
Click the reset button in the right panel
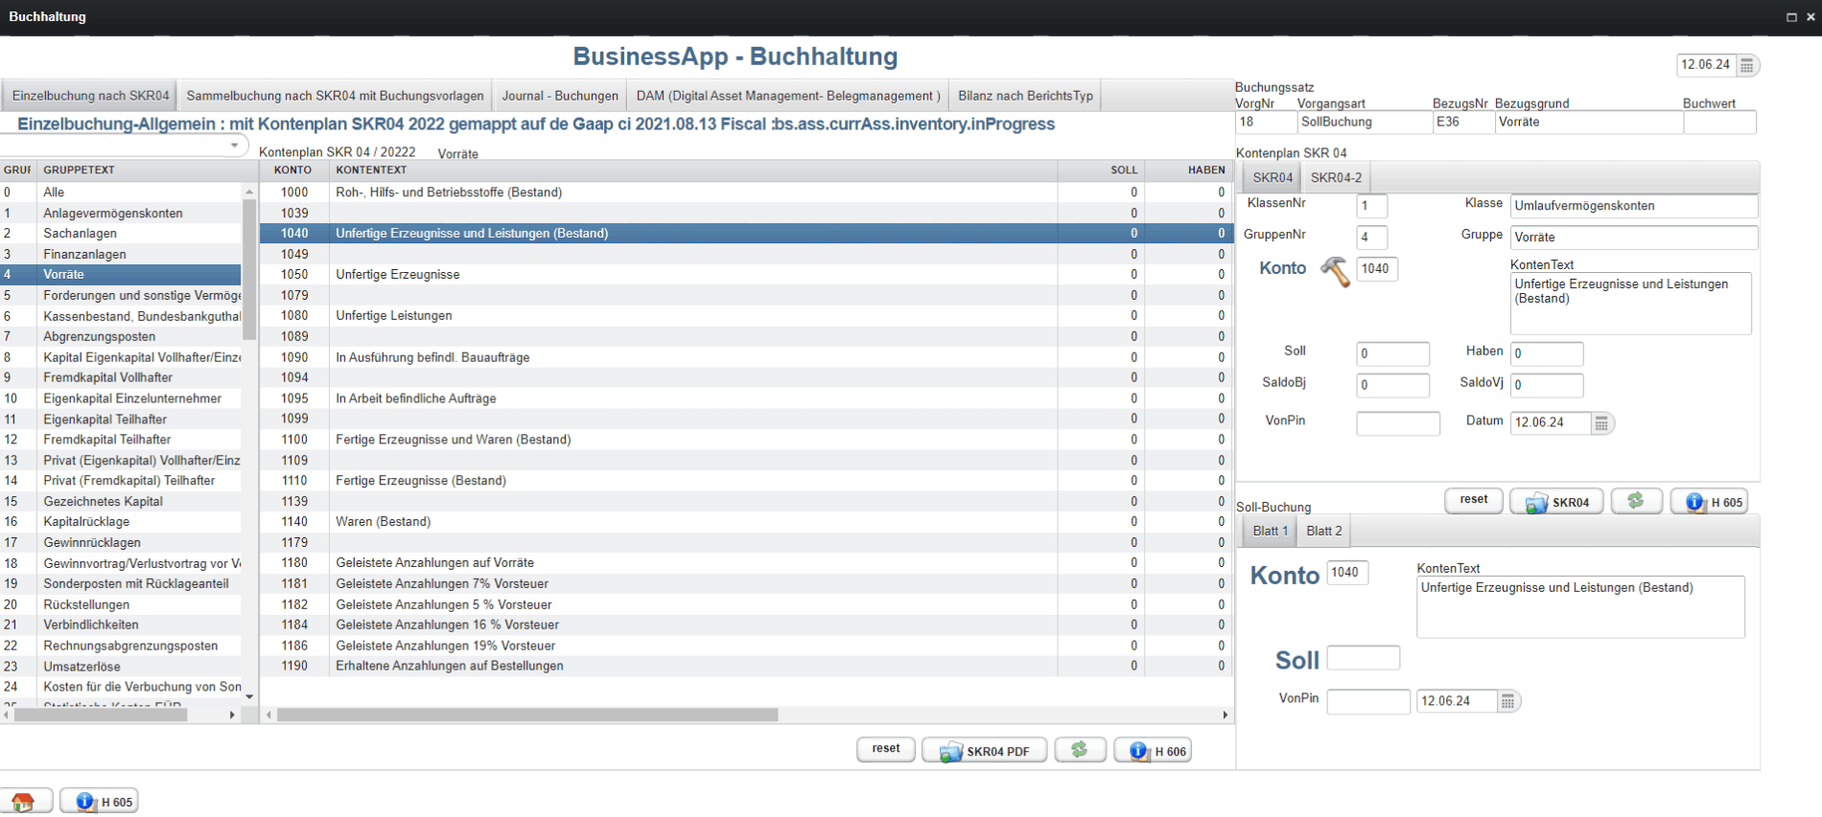click(x=1474, y=500)
